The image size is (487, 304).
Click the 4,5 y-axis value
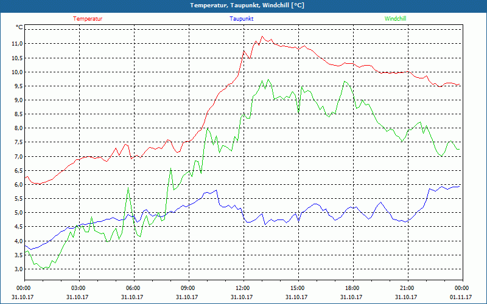18,227
